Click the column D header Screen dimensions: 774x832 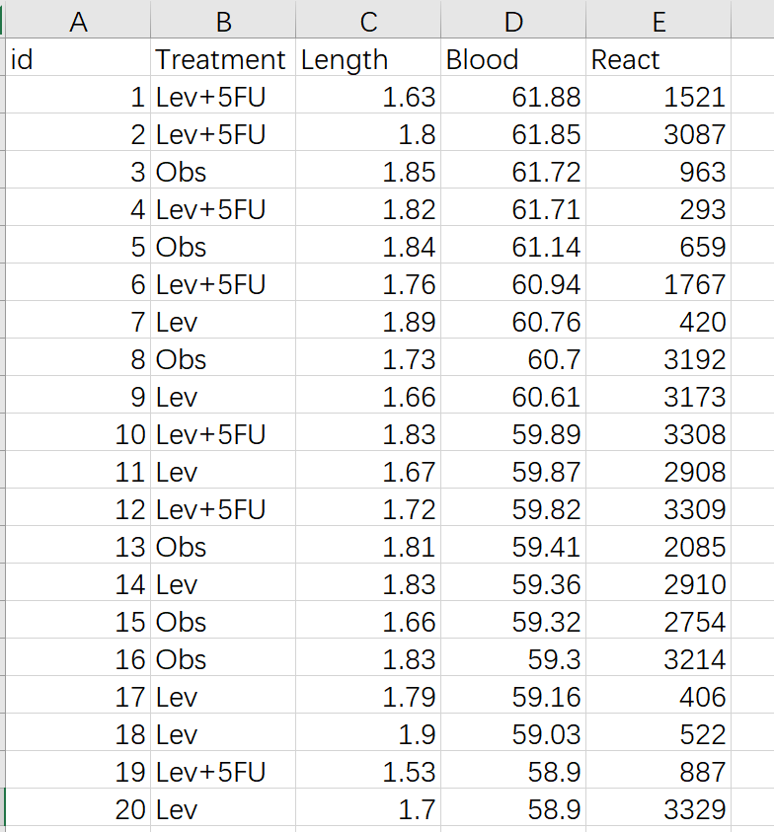pos(513,21)
